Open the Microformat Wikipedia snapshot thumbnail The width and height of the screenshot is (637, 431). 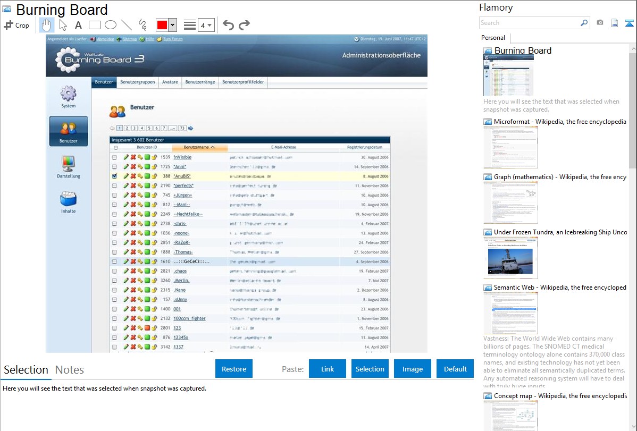[x=510, y=147]
